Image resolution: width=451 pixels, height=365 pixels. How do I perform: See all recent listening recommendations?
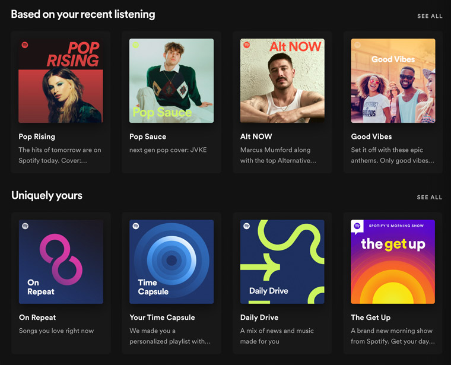[430, 16]
